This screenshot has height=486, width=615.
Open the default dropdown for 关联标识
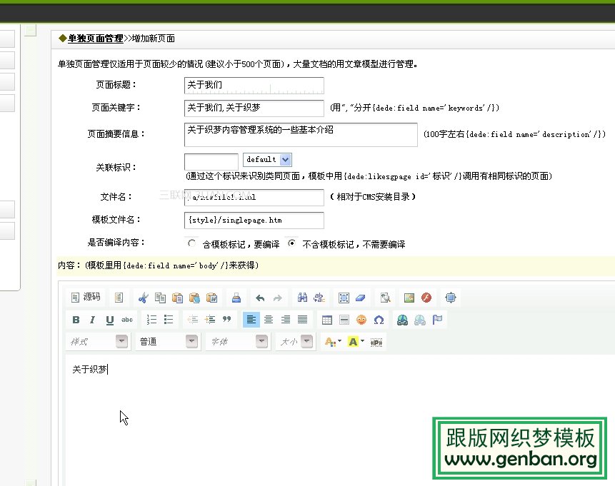point(267,160)
